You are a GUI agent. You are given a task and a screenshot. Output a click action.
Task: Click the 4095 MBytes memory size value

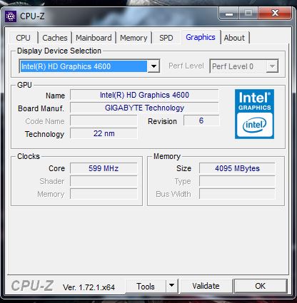tap(237, 168)
